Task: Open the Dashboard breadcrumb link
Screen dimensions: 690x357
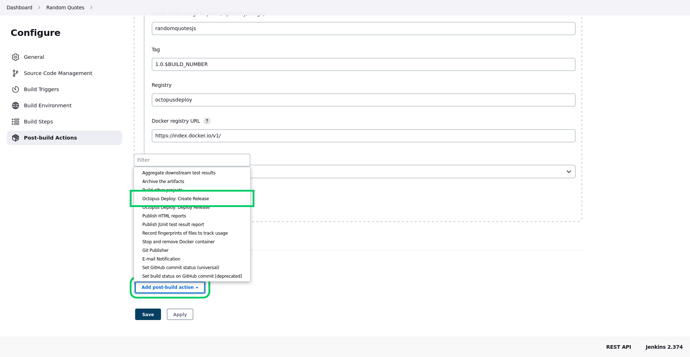Action: tap(19, 8)
